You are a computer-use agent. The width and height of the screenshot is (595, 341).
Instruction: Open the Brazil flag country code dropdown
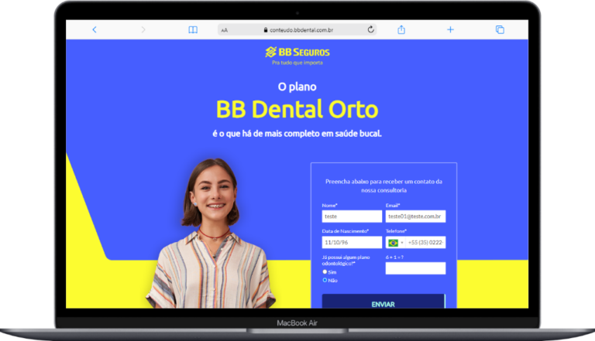pos(395,243)
